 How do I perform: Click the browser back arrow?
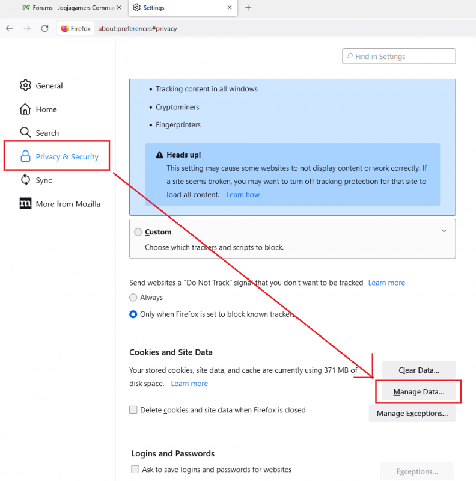pos(10,28)
